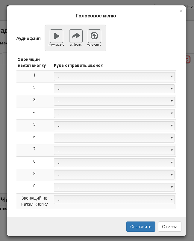Open the dropdown for button 9
Viewport: 194px width, 241px height.
click(114, 175)
